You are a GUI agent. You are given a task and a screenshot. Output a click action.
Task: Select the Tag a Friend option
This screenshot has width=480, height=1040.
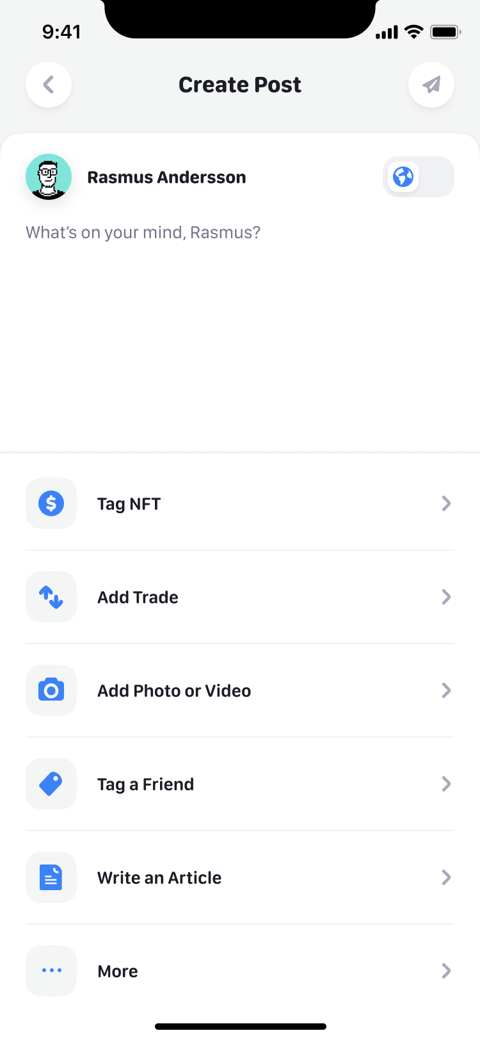(146, 784)
